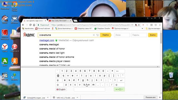Image resolution: width=178 pixels, height=100 pixels.
Task: Click Показать все downloads button
Action: (x=150, y=97)
